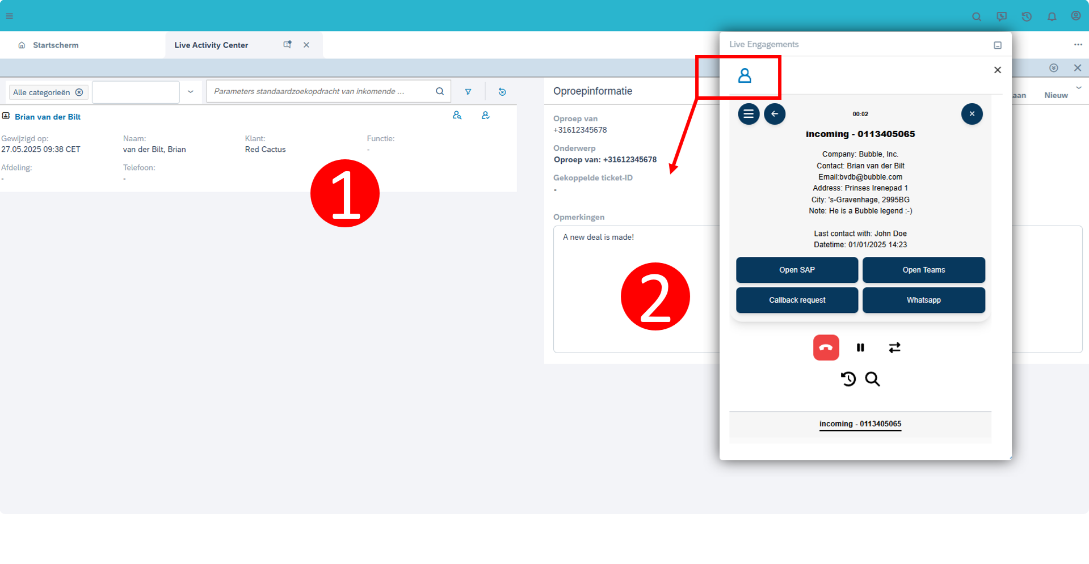This screenshot has height=564, width=1089.
Task: Open the Brian van der Bilt contact link
Action: pyautogui.click(x=48, y=117)
